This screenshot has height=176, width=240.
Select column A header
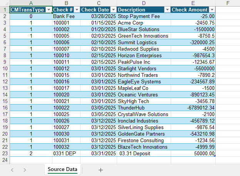(x=31, y=3)
